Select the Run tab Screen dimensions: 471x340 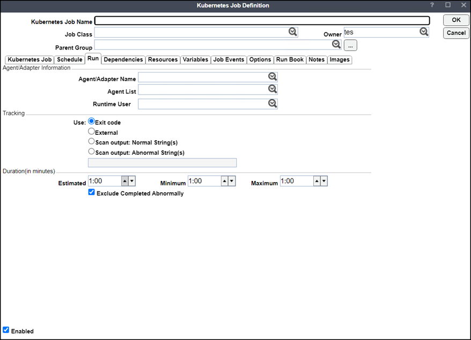pos(93,59)
